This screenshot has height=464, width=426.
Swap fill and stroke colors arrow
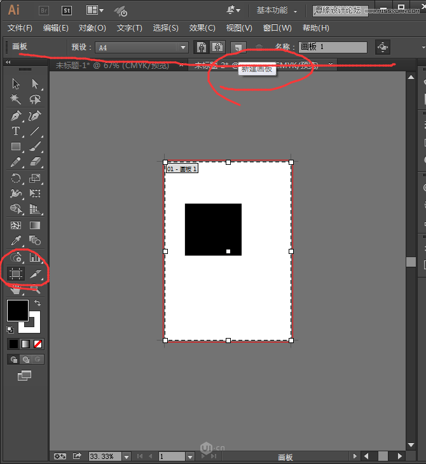pos(38,303)
